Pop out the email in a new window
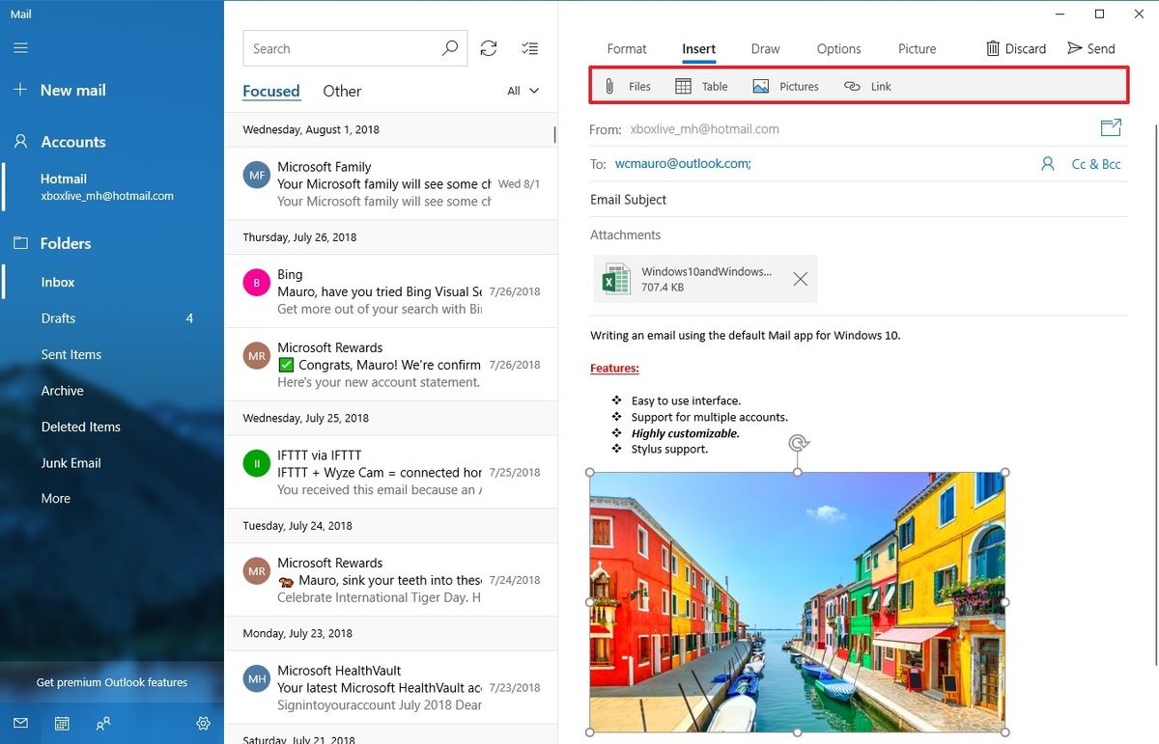This screenshot has width=1159, height=744. (x=1111, y=127)
